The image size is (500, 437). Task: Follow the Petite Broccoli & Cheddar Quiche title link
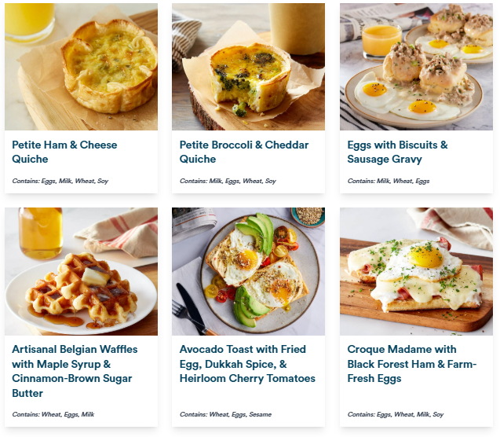(244, 152)
